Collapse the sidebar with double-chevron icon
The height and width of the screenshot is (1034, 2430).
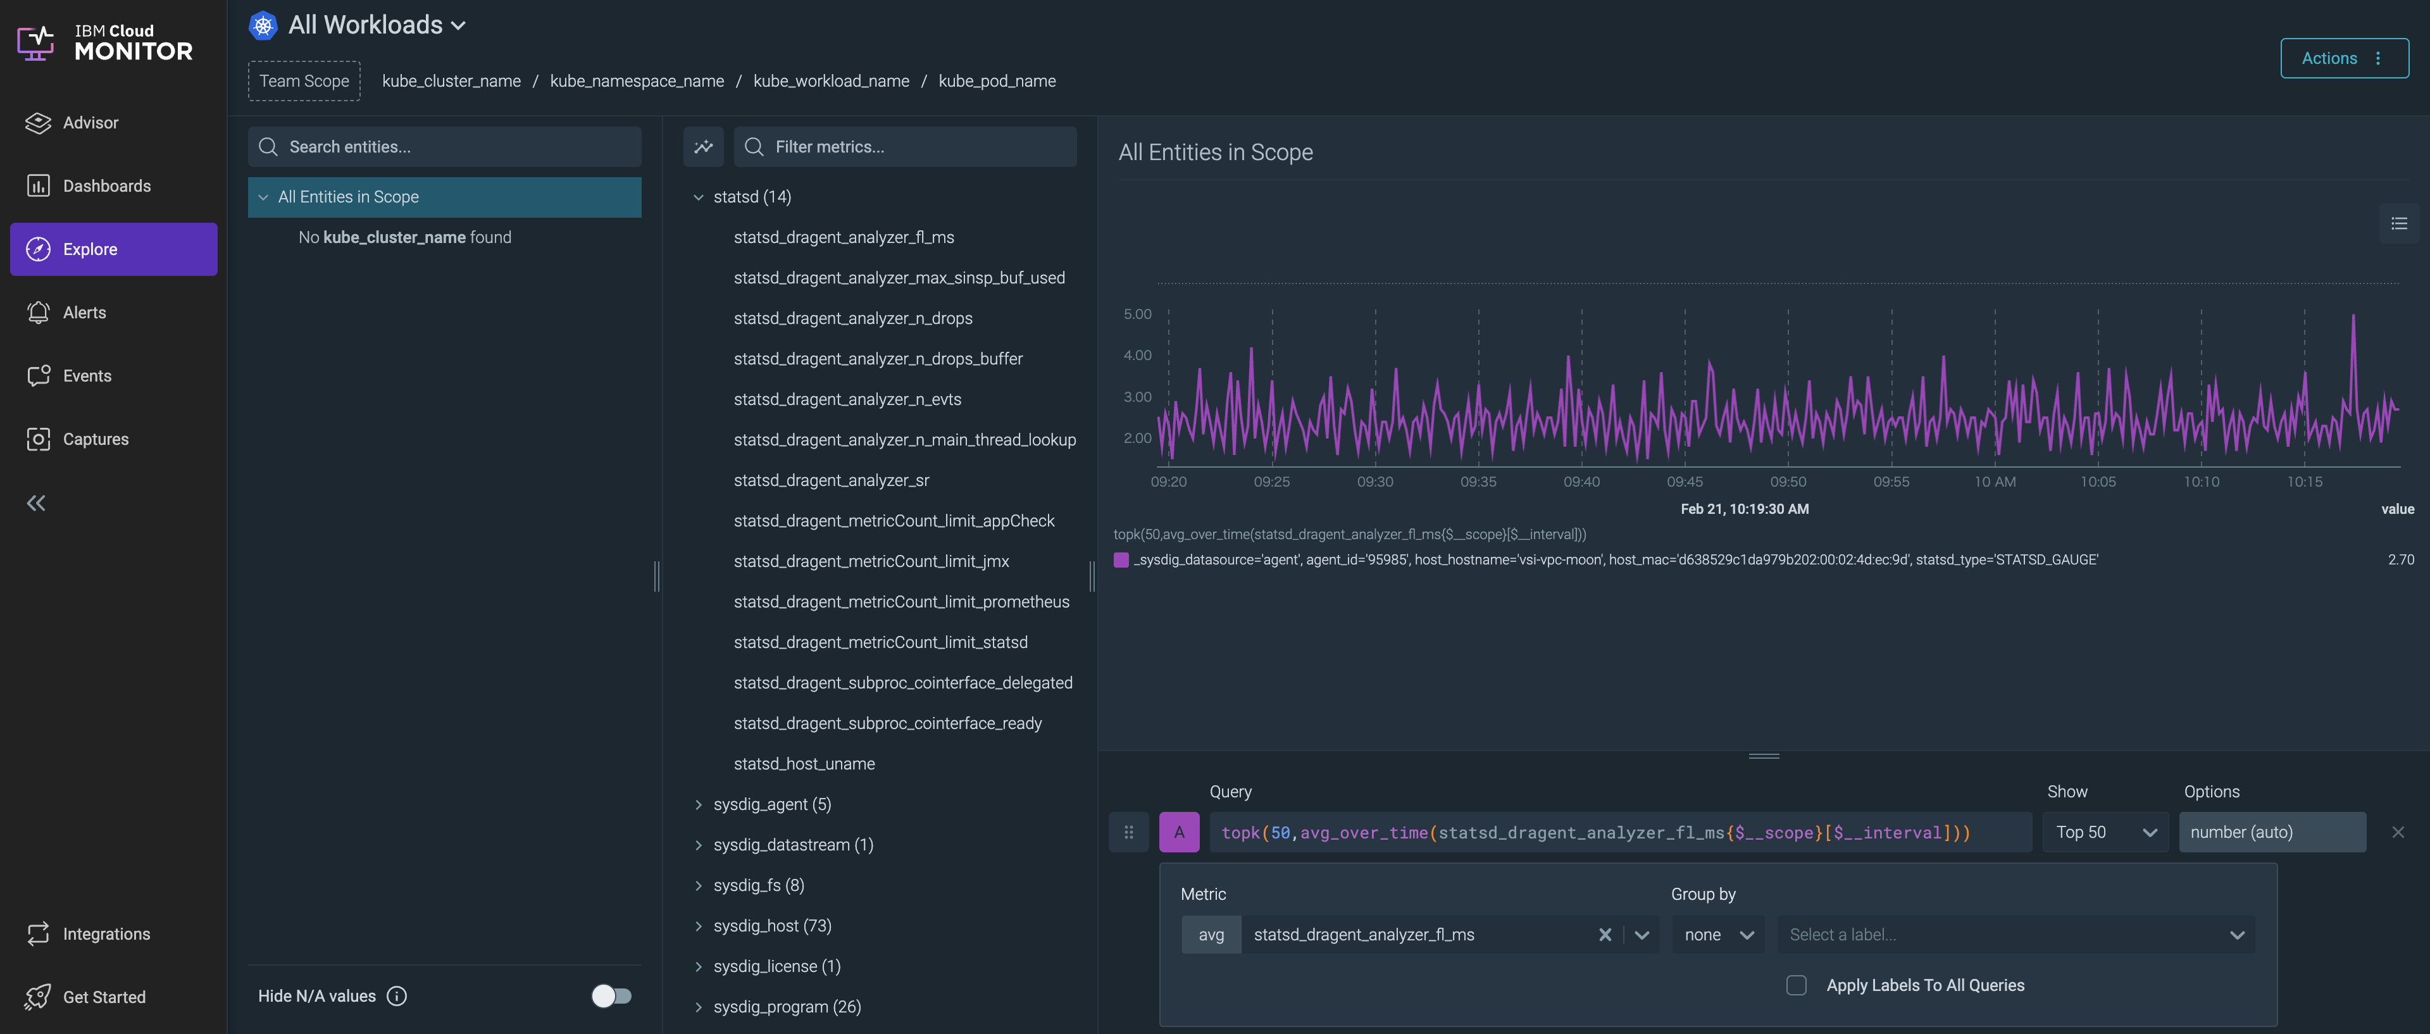(36, 503)
